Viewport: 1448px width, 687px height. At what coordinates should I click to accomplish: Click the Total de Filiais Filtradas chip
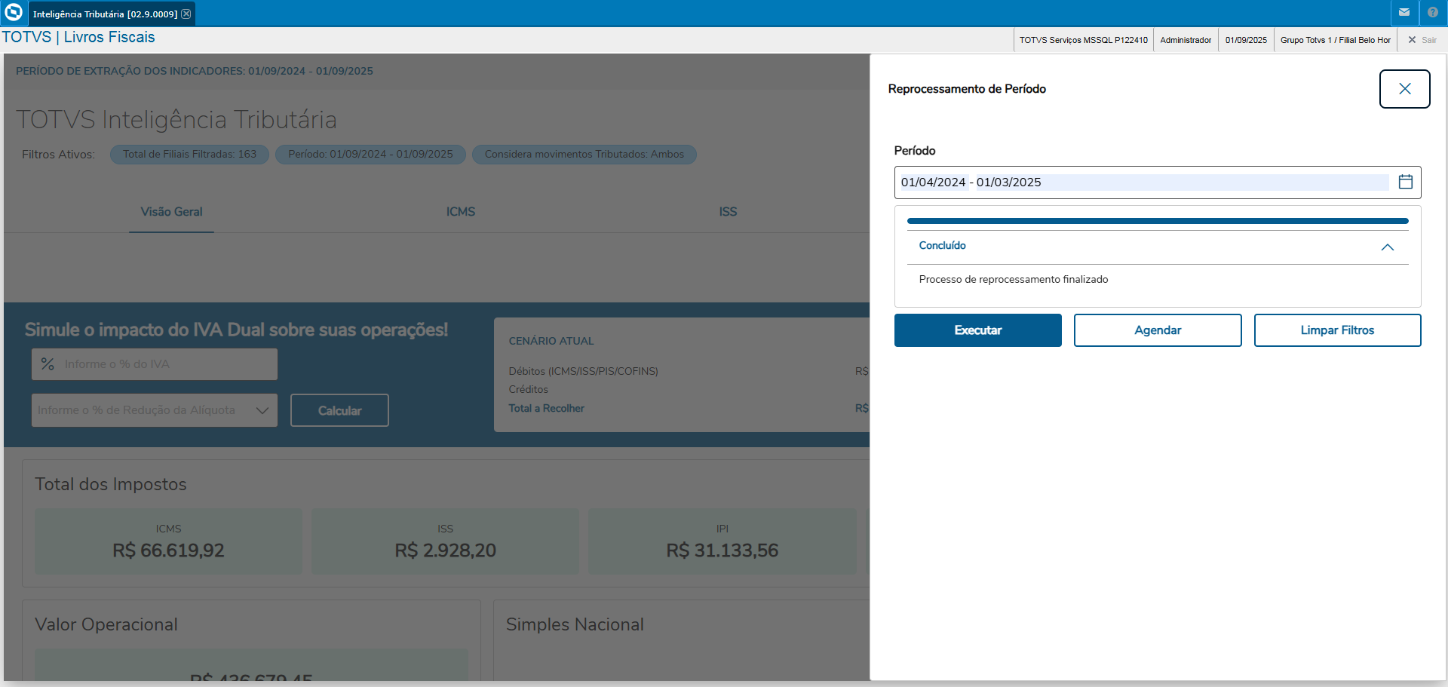pyautogui.click(x=189, y=155)
